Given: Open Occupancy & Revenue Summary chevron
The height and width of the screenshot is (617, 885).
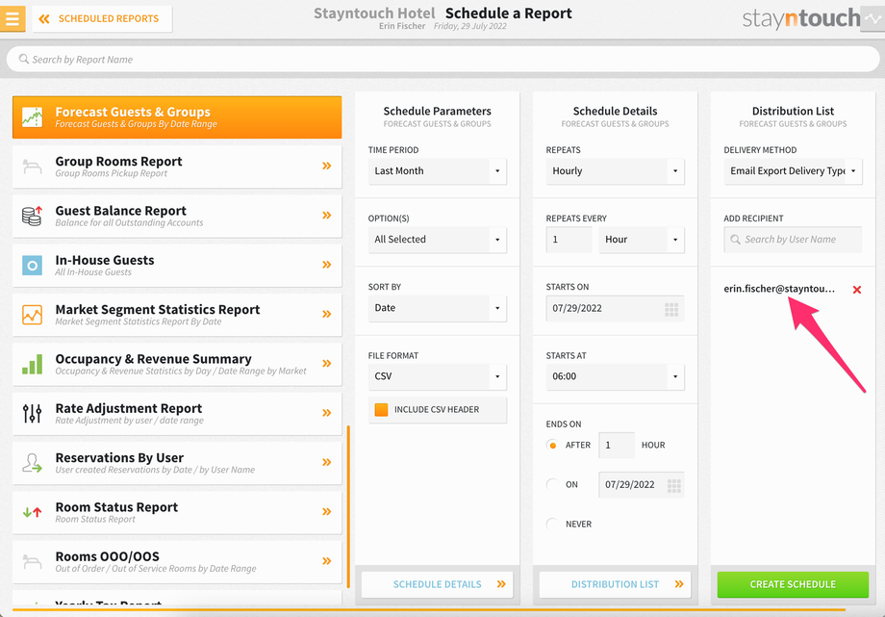Looking at the screenshot, I should coord(327,363).
